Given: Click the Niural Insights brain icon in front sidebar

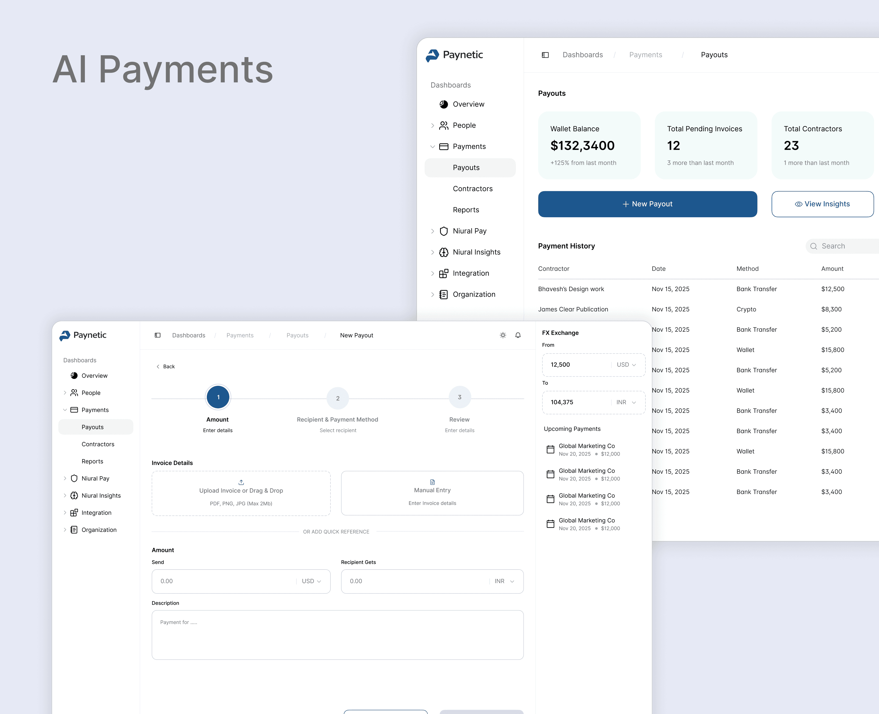Looking at the screenshot, I should (x=74, y=496).
